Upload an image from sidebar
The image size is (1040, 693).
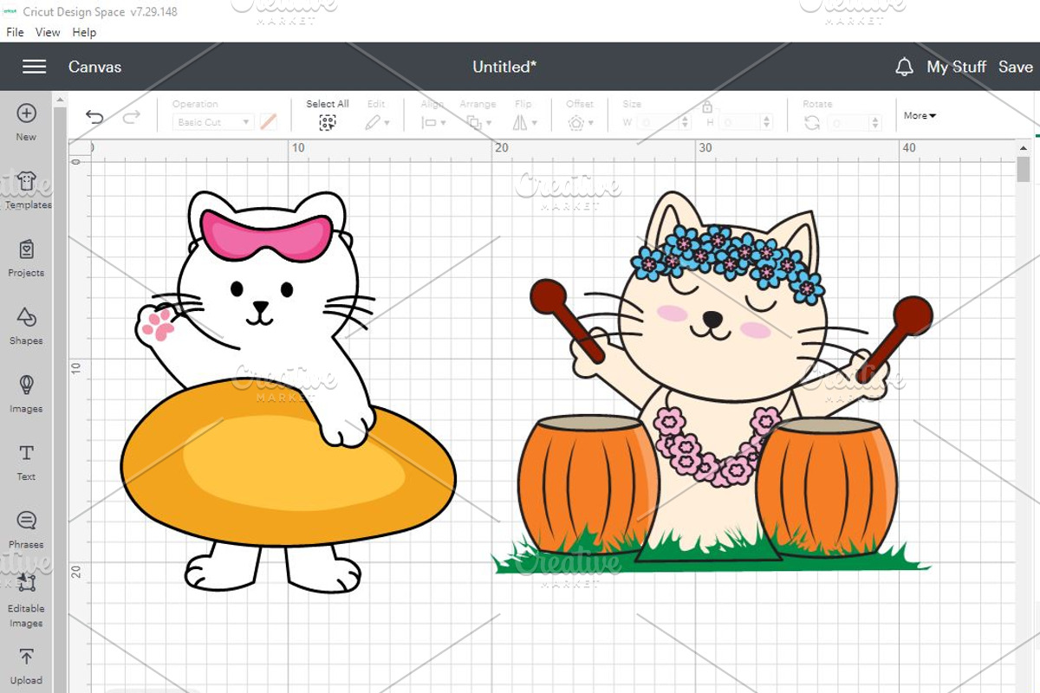[x=26, y=666]
